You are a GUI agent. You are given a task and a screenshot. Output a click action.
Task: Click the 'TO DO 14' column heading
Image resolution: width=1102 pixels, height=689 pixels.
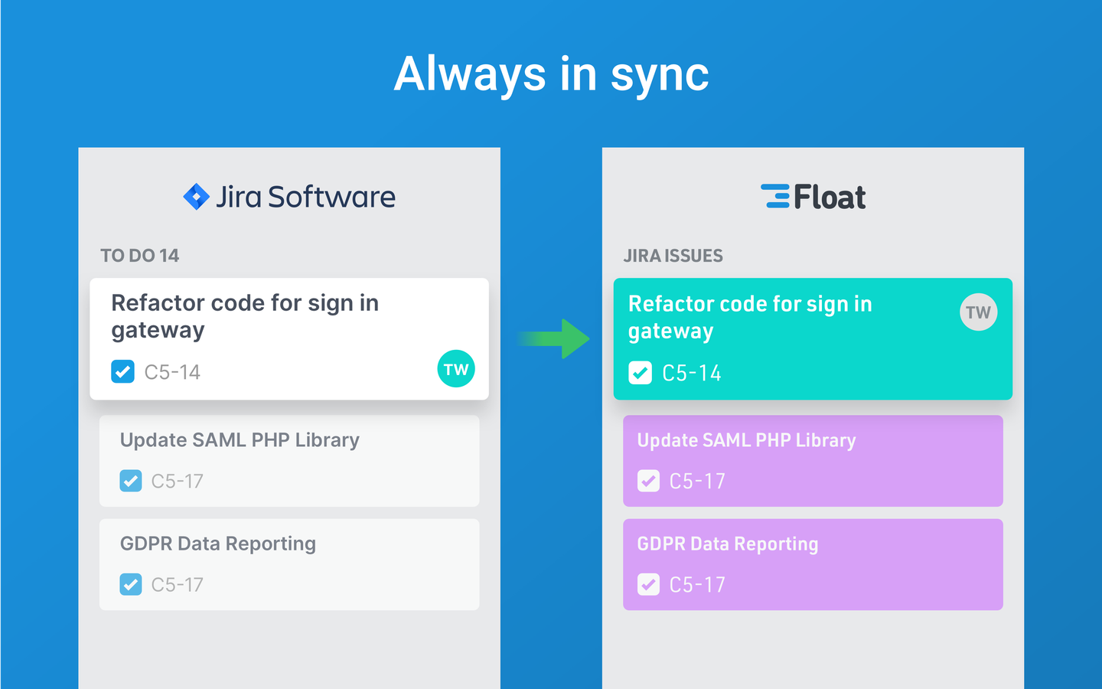[x=140, y=256]
